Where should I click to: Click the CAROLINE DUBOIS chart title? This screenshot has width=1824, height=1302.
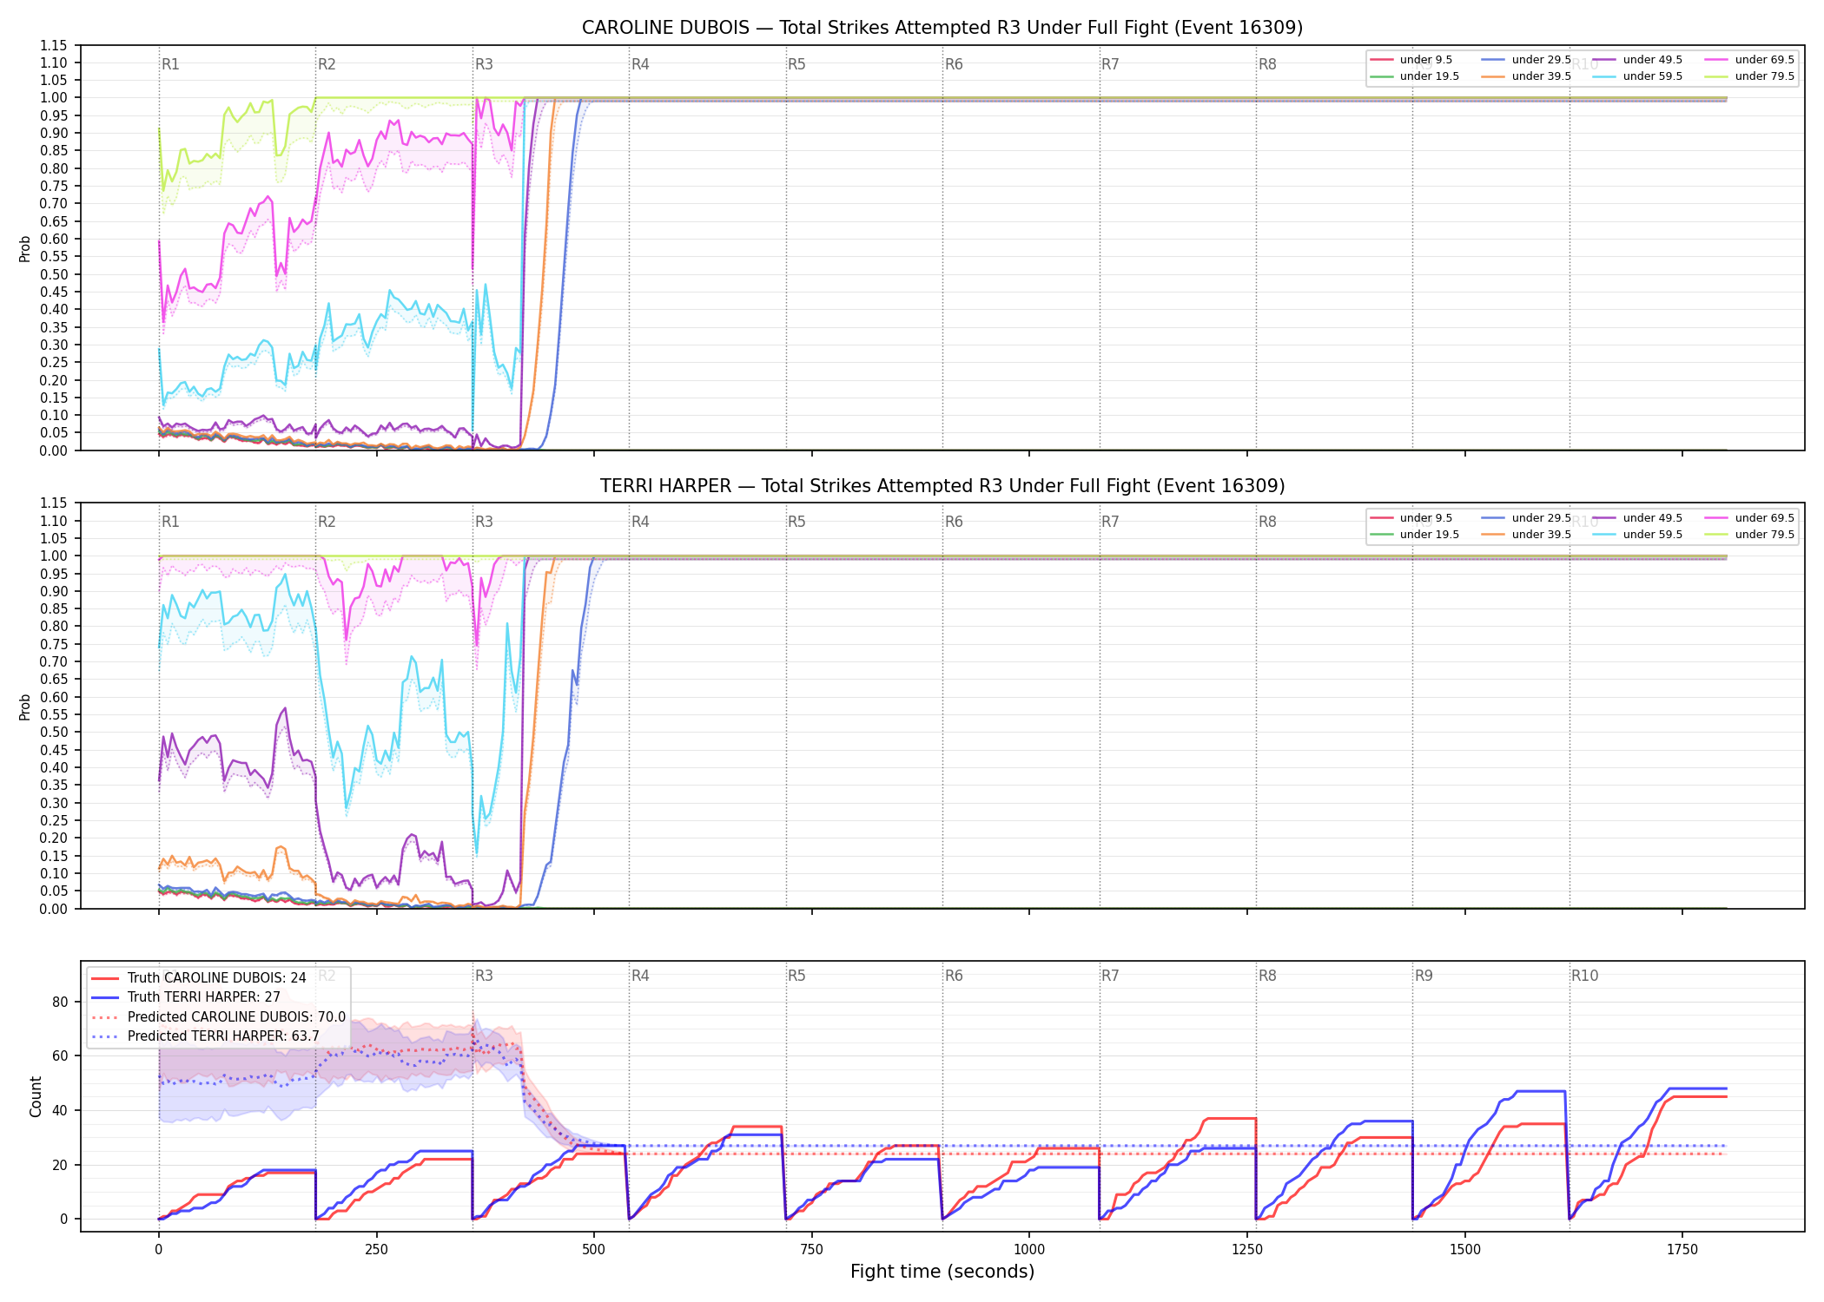coord(942,28)
